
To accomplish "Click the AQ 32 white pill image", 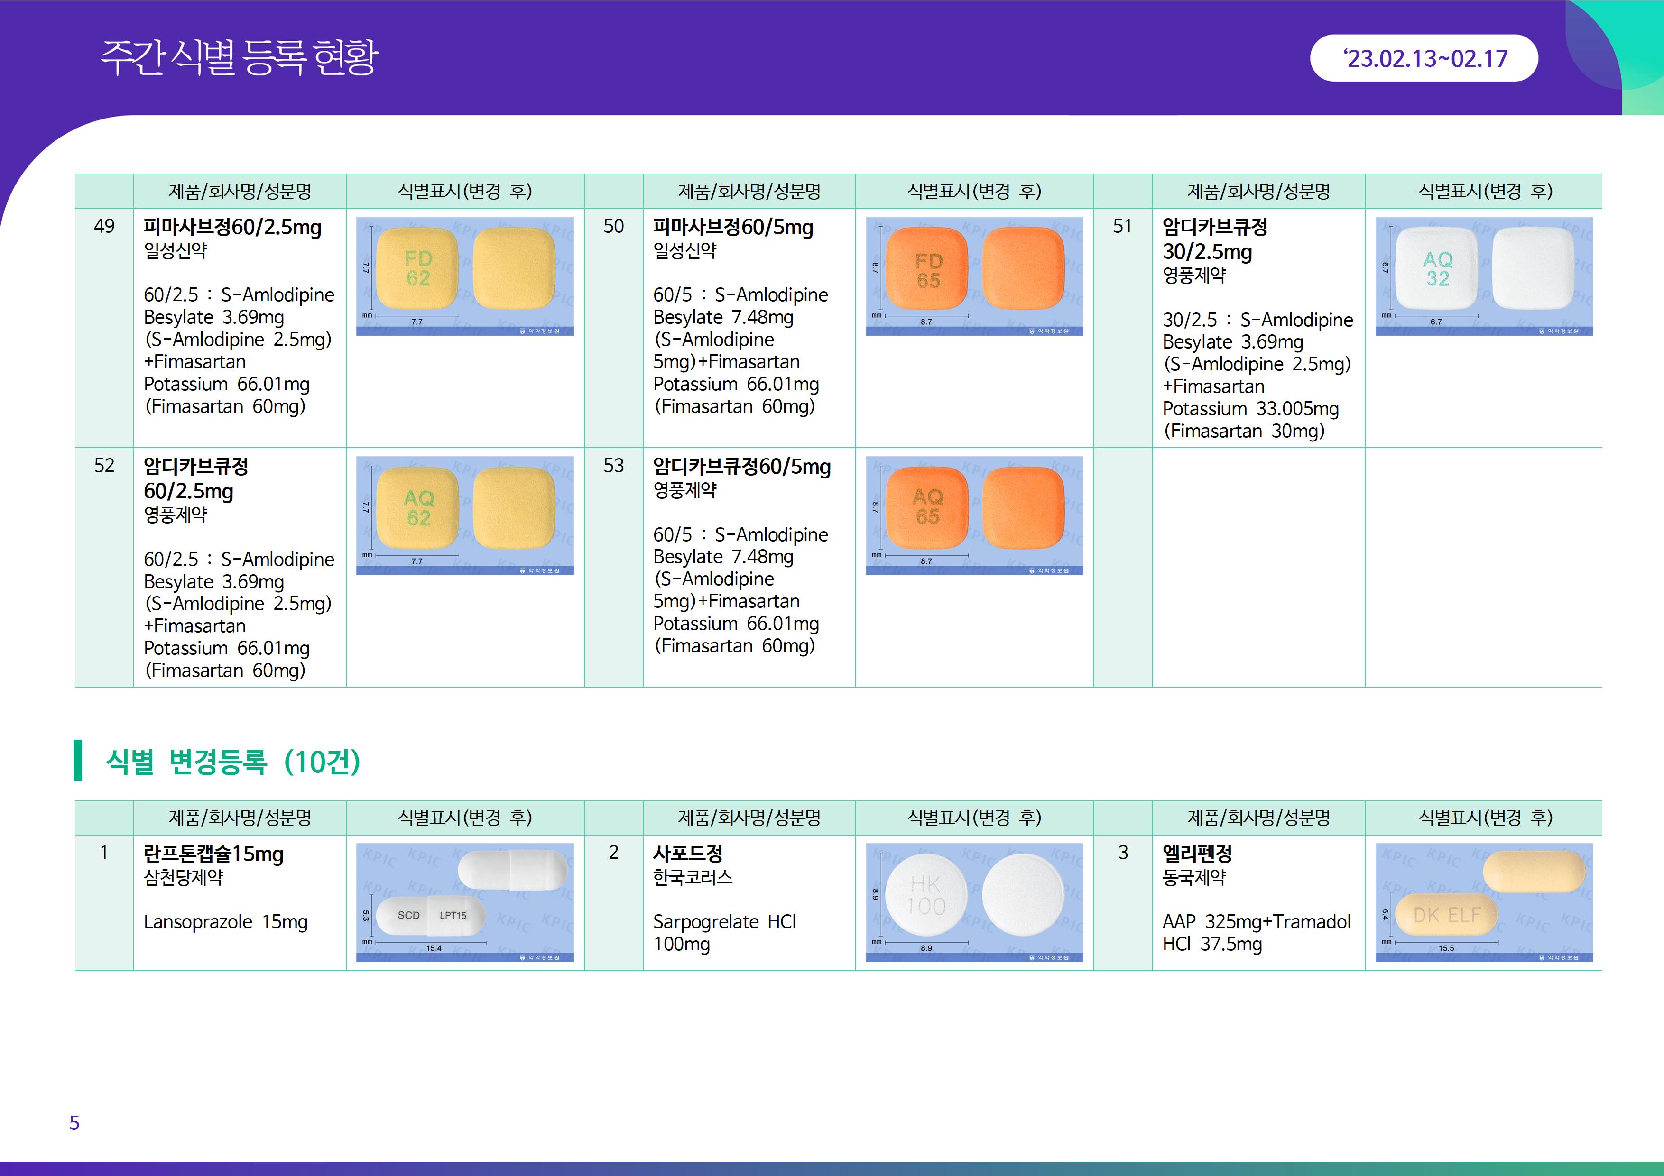I will [1484, 276].
